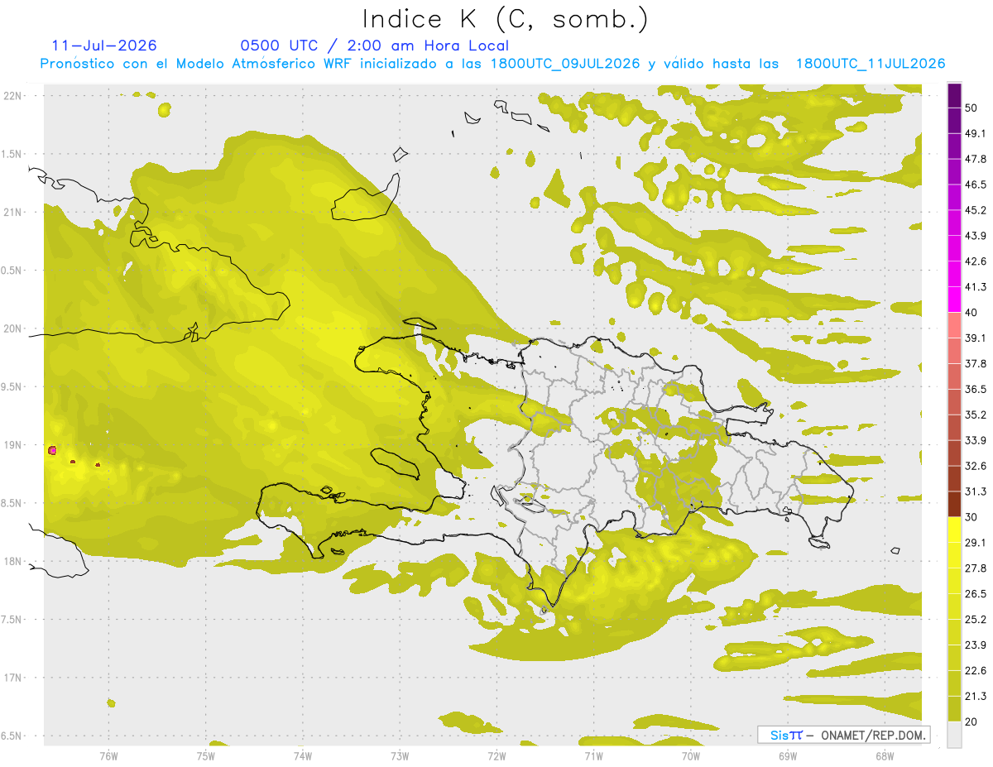Click the "Indice K (C, somb.)" title
The height and width of the screenshot is (767, 993).
coord(505,19)
